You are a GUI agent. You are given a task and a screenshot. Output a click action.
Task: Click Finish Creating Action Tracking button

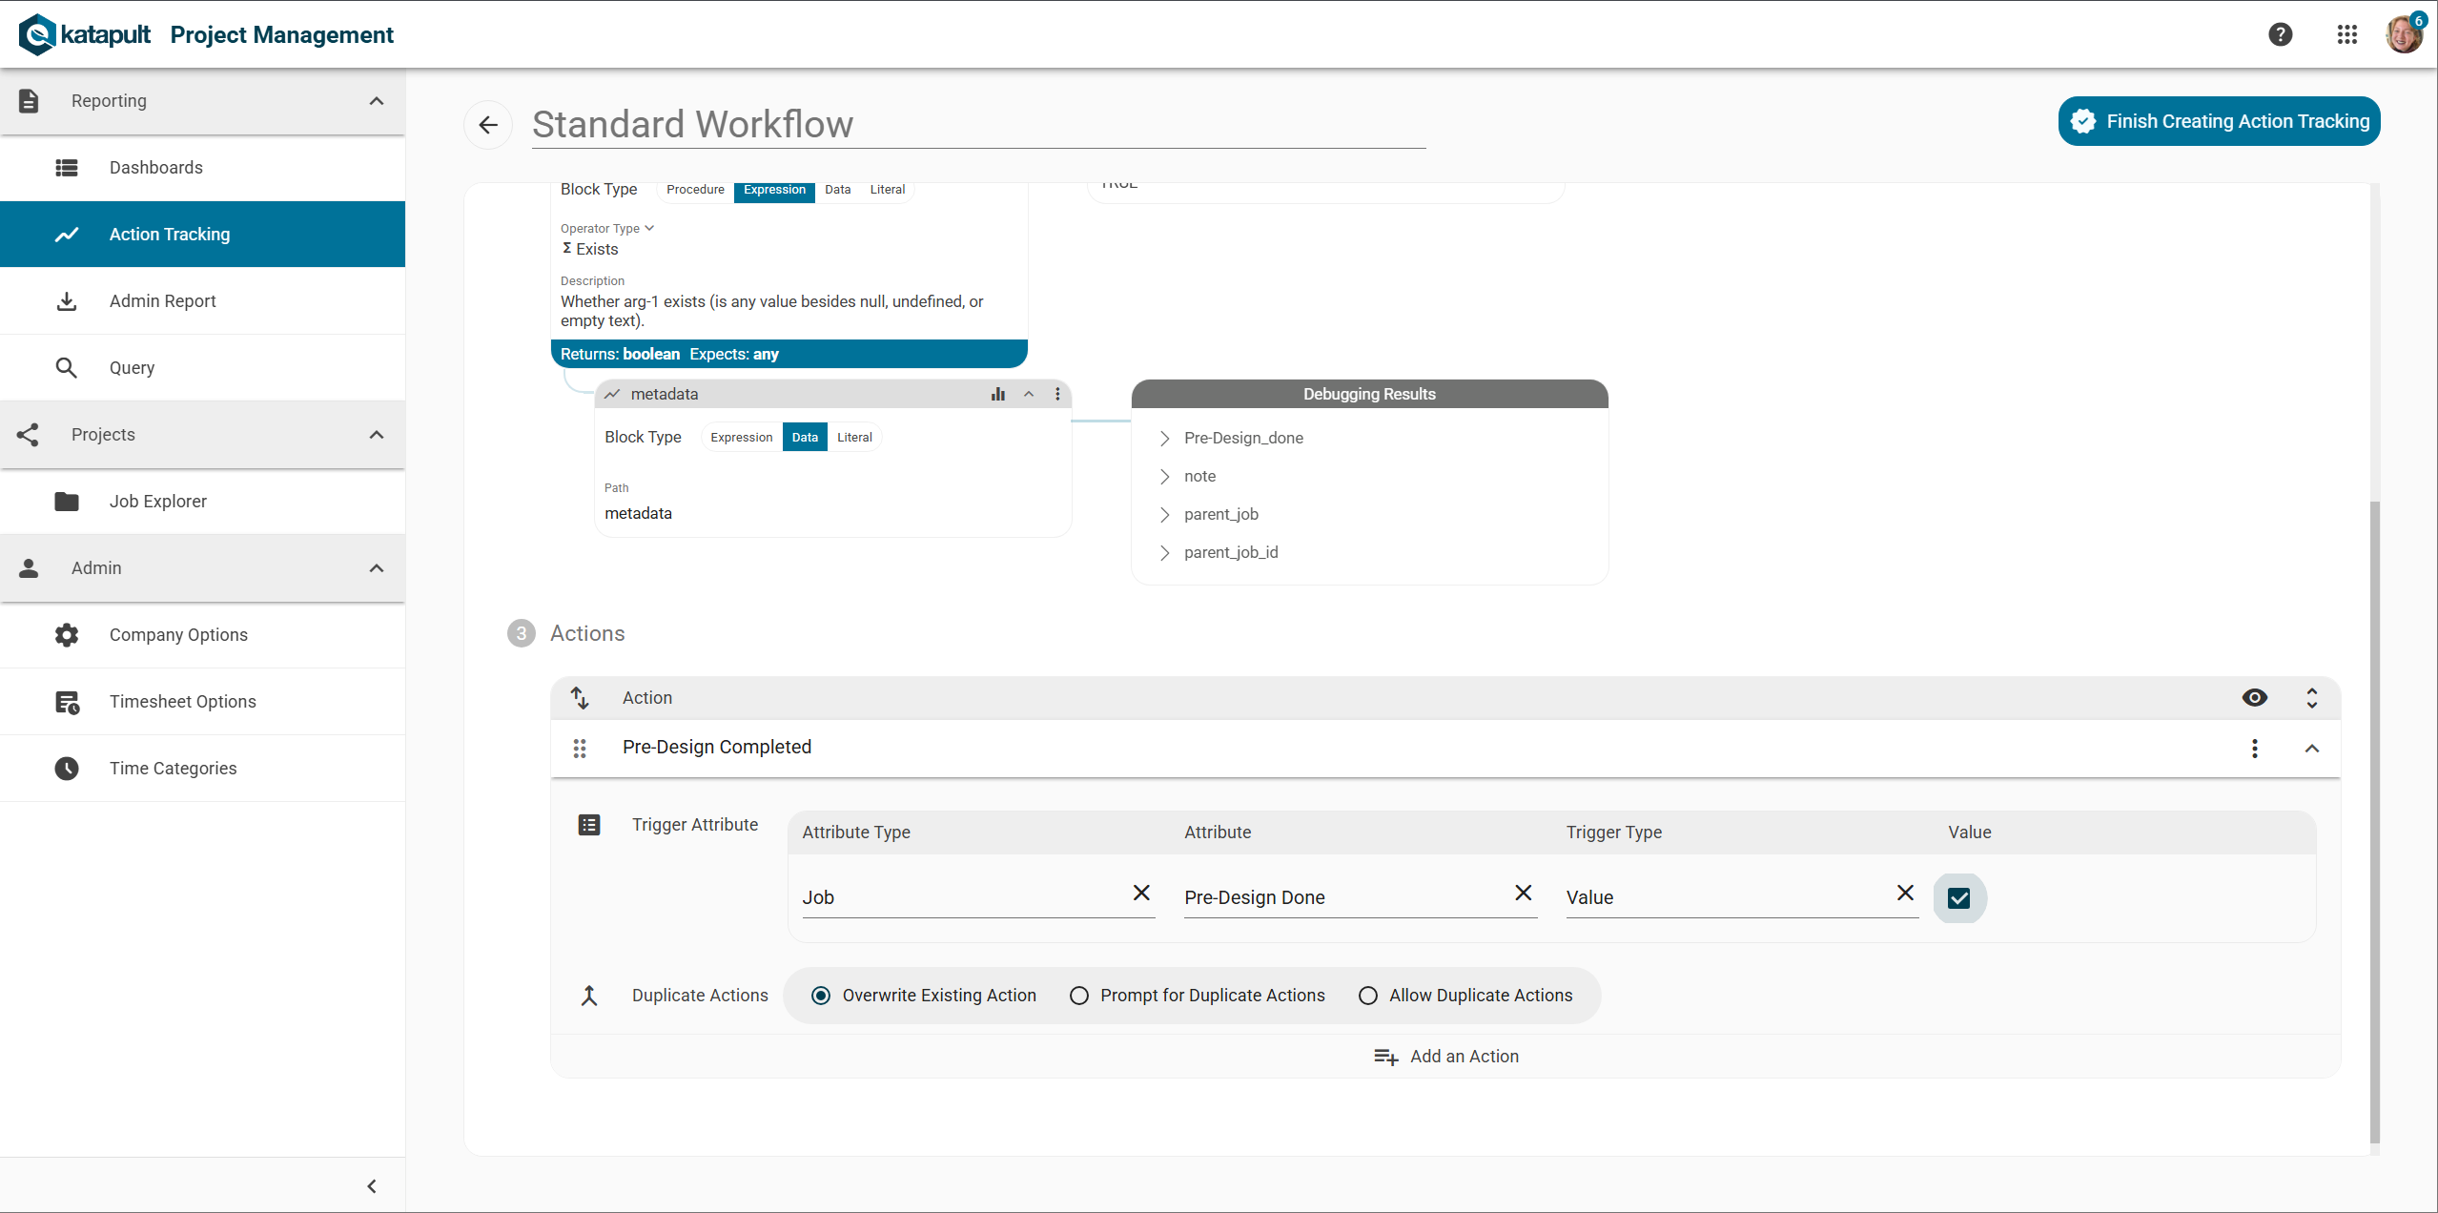point(2219,121)
